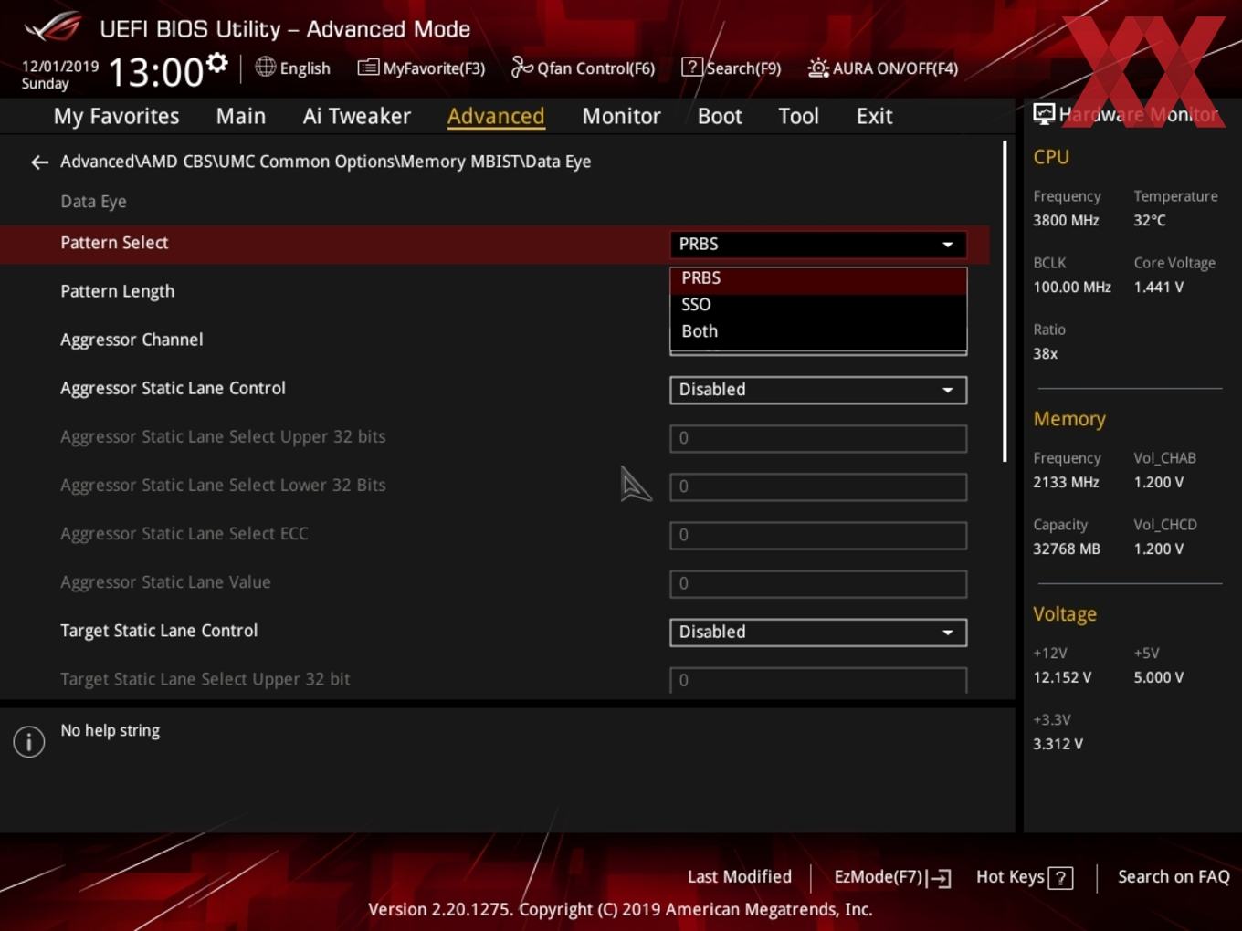Click Hardware Monitor screen icon
1242x931 pixels.
point(1043,113)
